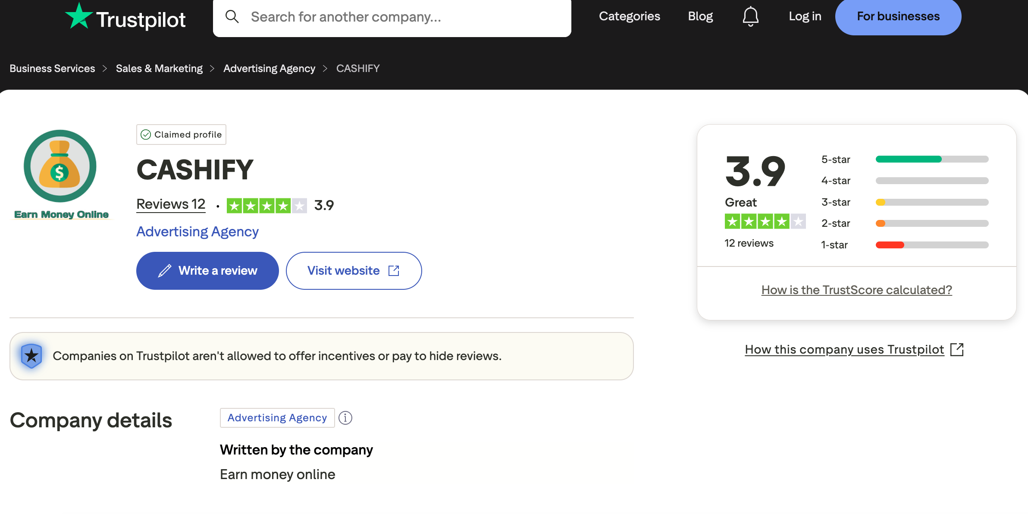Filter reviews by 5-star bar
The width and height of the screenshot is (1028, 514).
tap(931, 160)
